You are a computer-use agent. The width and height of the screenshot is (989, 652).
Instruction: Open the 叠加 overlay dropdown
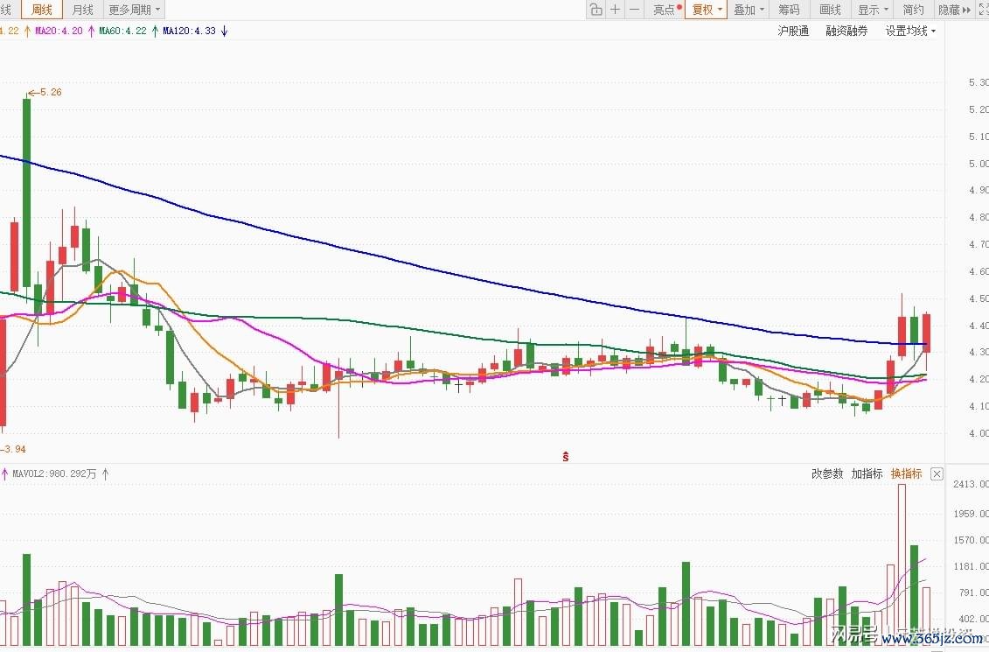tap(749, 10)
